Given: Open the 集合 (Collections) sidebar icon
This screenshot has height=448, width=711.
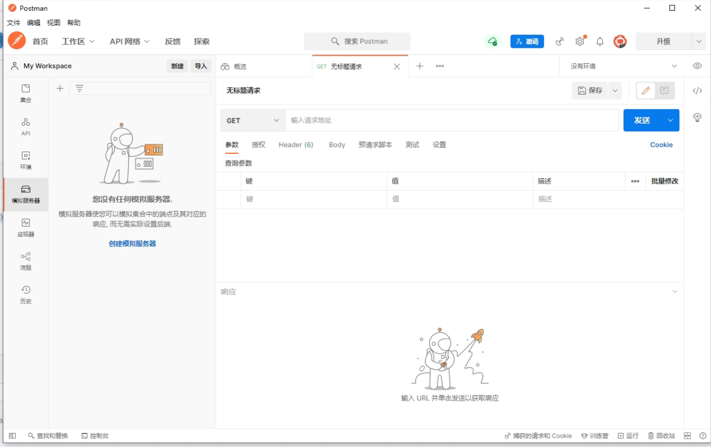Looking at the screenshot, I should tap(26, 93).
